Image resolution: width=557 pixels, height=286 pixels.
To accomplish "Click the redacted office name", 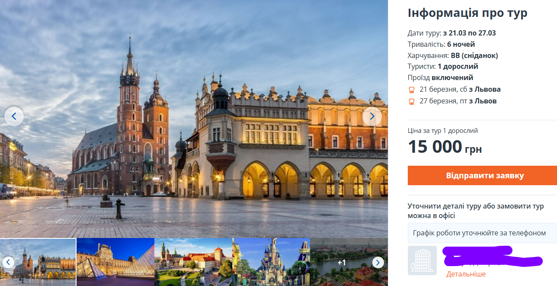I will click(493, 256).
